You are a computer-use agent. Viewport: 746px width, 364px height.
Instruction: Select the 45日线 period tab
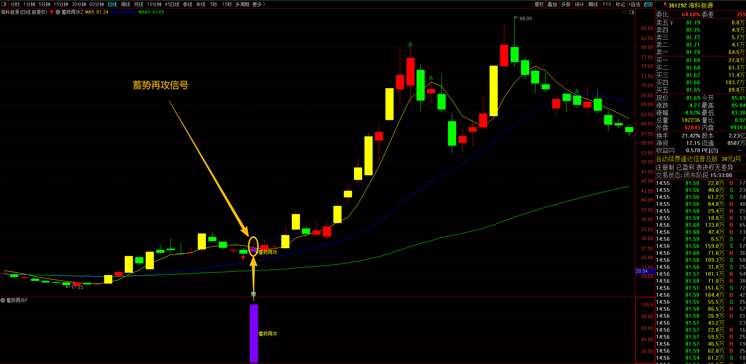pos(172,4)
